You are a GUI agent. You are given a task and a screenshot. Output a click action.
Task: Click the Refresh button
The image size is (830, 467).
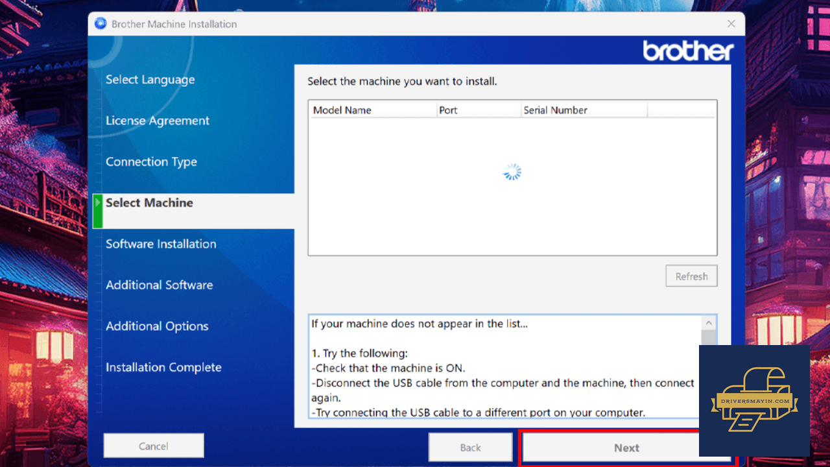(x=691, y=276)
